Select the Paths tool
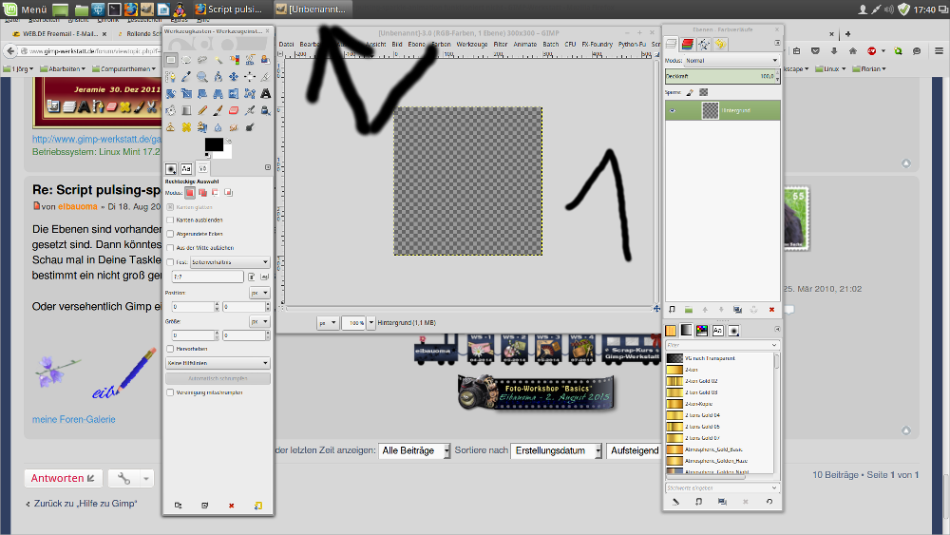Image resolution: width=950 pixels, height=535 pixels. [x=170, y=76]
